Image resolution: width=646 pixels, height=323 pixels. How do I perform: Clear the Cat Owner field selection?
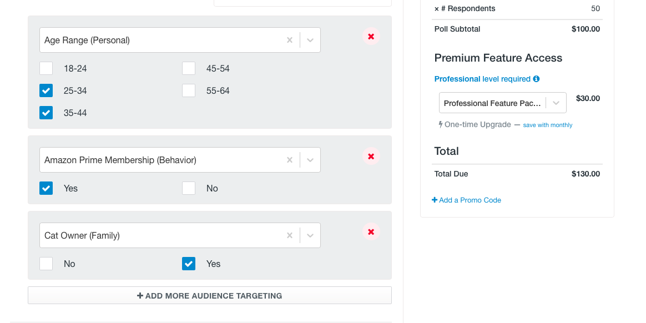pyautogui.click(x=289, y=235)
